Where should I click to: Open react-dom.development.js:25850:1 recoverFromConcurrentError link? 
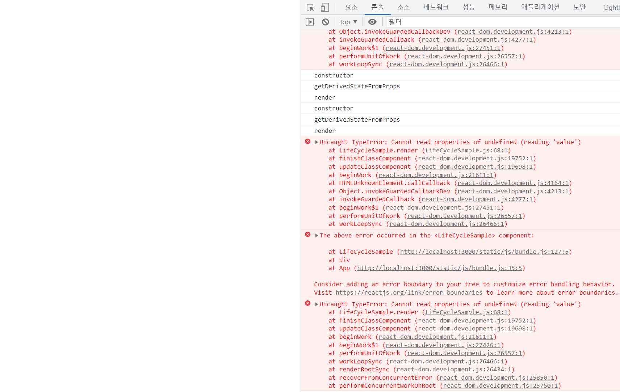pyautogui.click(x=497, y=378)
